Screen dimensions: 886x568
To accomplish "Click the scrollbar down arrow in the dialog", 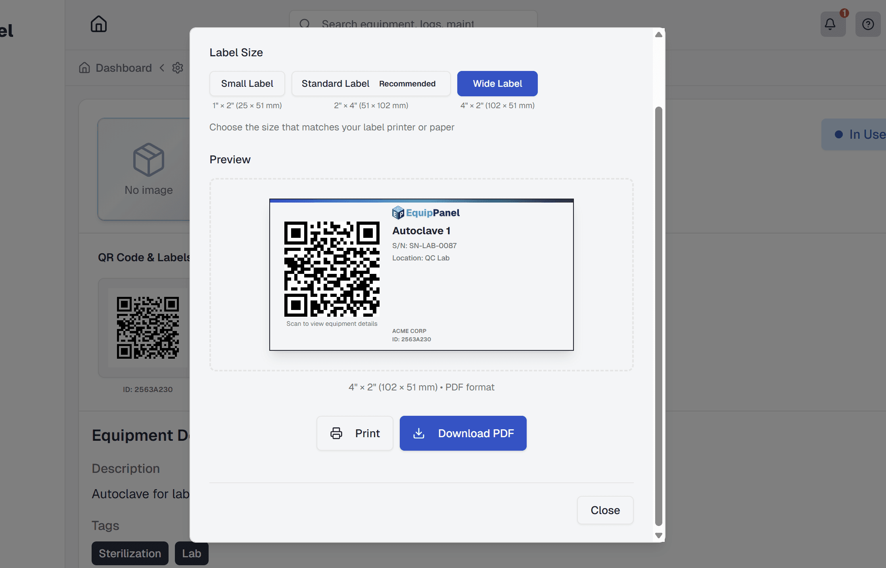I will click(658, 535).
